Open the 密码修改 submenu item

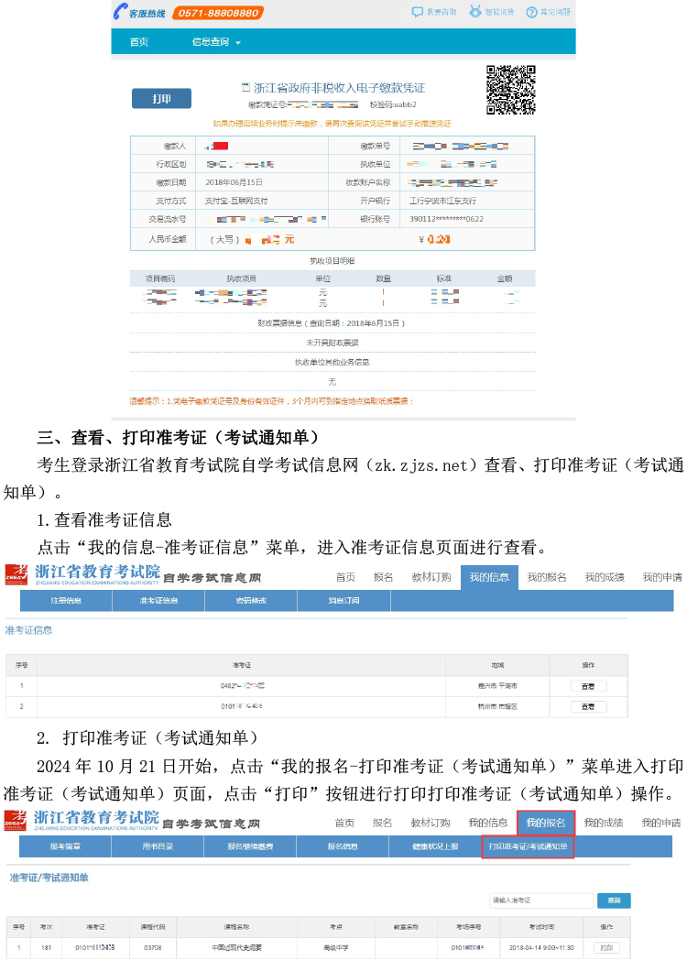(x=251, y=601)
